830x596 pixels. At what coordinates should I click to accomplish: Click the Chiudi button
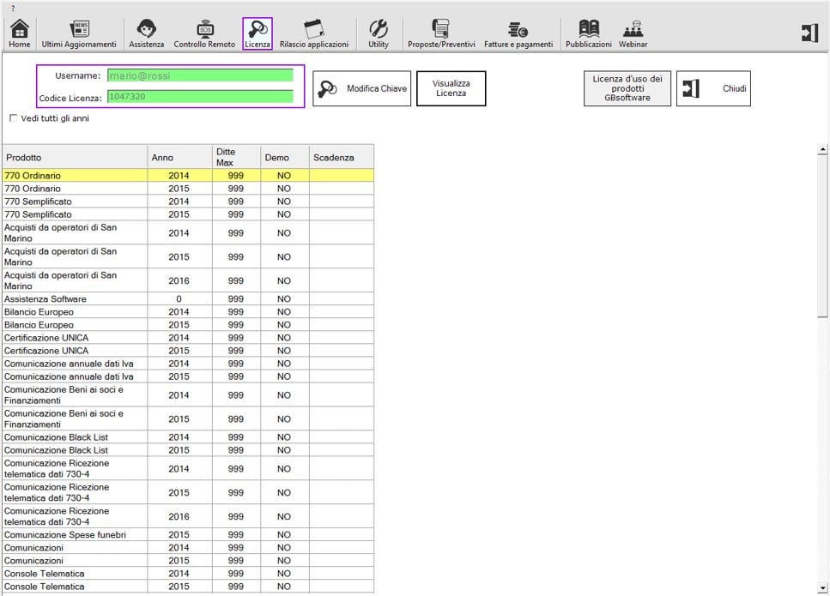tap(713, 88)
